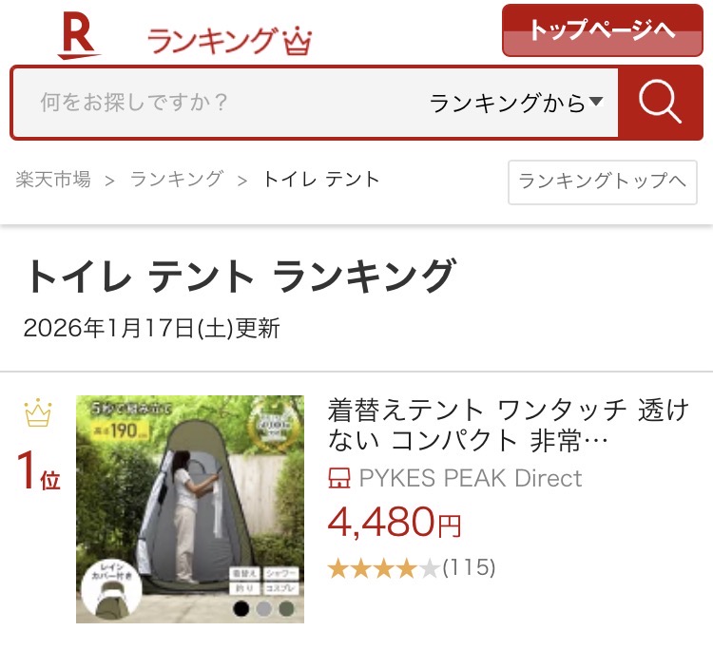Screen dimensions: 713x650
Task: Click the red magnifying glass search icon
Action: (x=661, y=103)
